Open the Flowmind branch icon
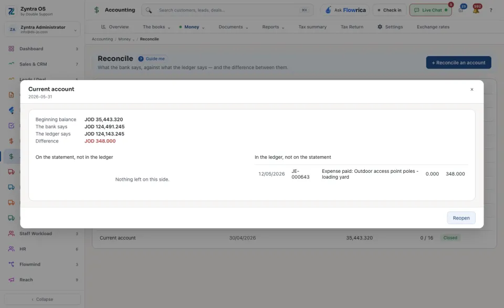504x308 pixels. [x=11, y=265]
